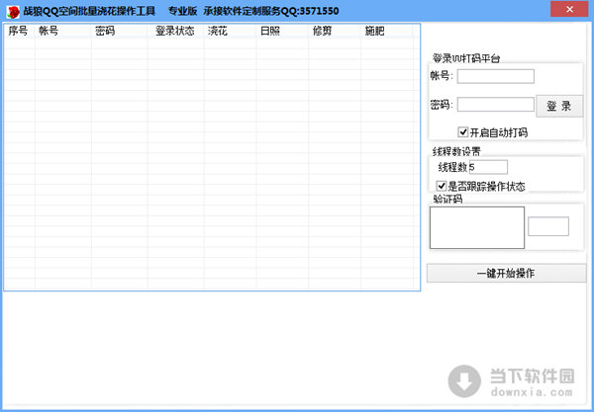Focus the 帐号 input field for UU platform
594x412 pixels.
496,76
